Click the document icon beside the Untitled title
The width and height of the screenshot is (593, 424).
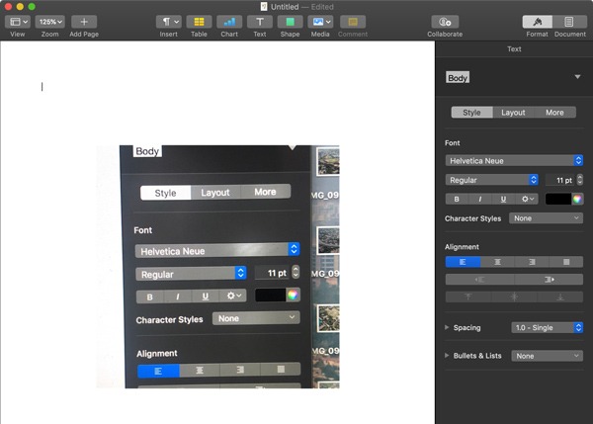coord(264,7)
